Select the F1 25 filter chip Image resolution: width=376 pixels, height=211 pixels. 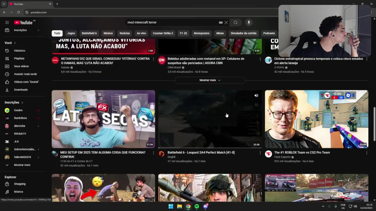tap(183, 33)
